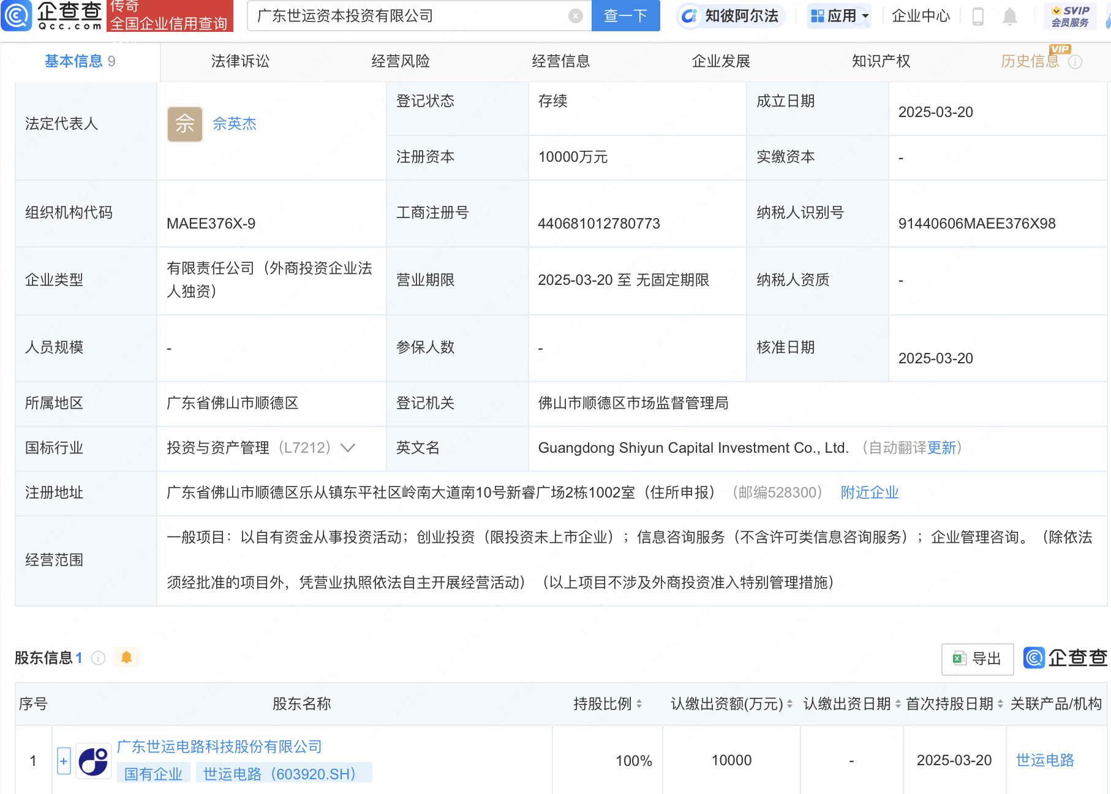Click the 查一下 search button
1111x794 pixels.
coord(625,16)
